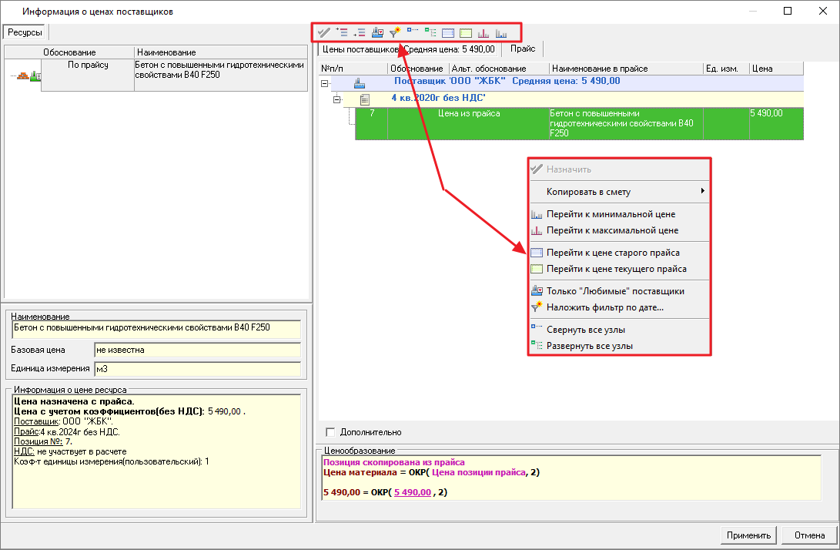The image size is (840, 550).
Task: Click the expand all nodes toolbar icon
Action: point(430,32)
